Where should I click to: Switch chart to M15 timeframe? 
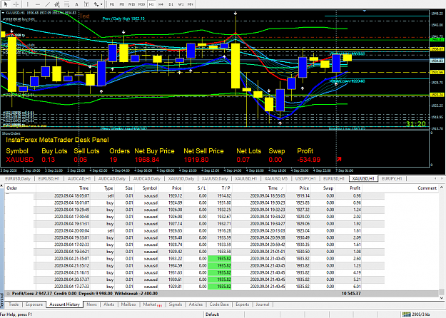(131, 4)
